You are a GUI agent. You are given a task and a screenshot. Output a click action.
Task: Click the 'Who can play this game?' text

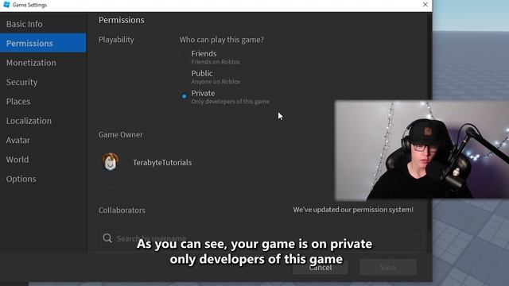222,40
